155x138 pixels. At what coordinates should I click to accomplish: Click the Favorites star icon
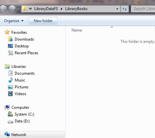(7, 32)
